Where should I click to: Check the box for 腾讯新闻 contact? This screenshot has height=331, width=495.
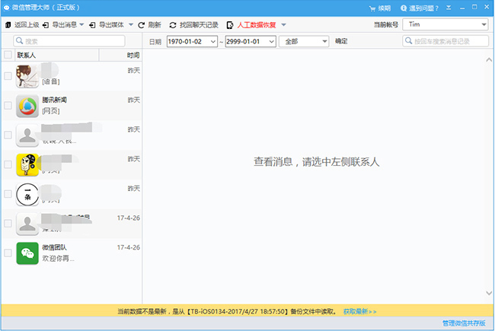click(8, 106)
